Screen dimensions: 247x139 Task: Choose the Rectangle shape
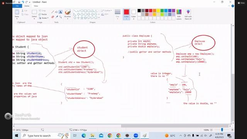coord(85,11)
